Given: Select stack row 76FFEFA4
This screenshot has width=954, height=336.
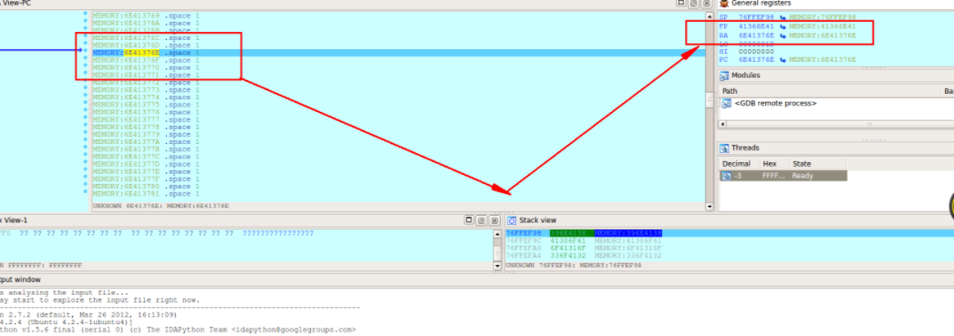Looking at the screenshot, I should [x=584, y=256].
